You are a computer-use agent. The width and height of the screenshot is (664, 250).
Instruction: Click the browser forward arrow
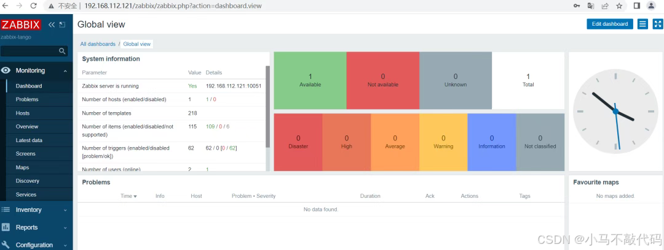(x=19, y=6)
